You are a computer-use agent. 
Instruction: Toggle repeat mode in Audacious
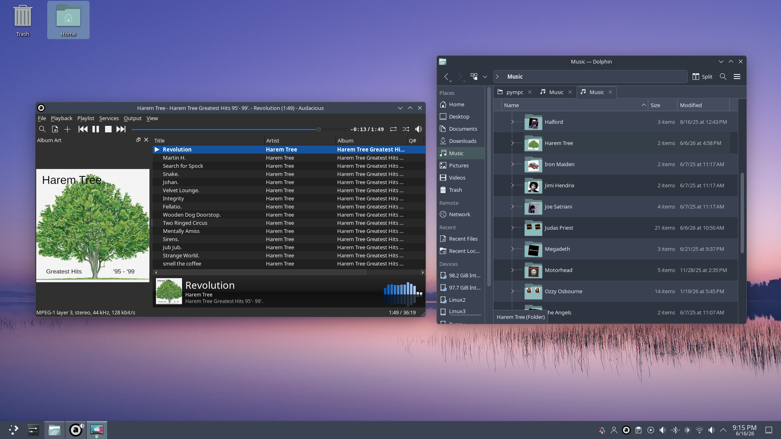tap(393, 129)
